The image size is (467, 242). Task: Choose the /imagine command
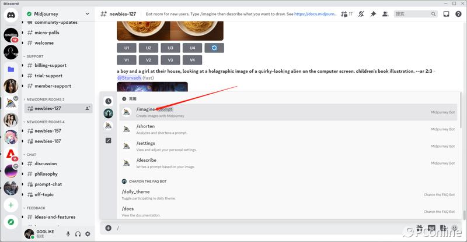pyautogui.click(x=288, y=112)
